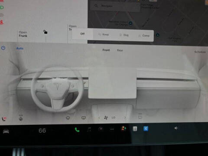Open the climate Schedule
Image resolution: width=208 pixels, height=156 pixels.
tap(200, 52)
